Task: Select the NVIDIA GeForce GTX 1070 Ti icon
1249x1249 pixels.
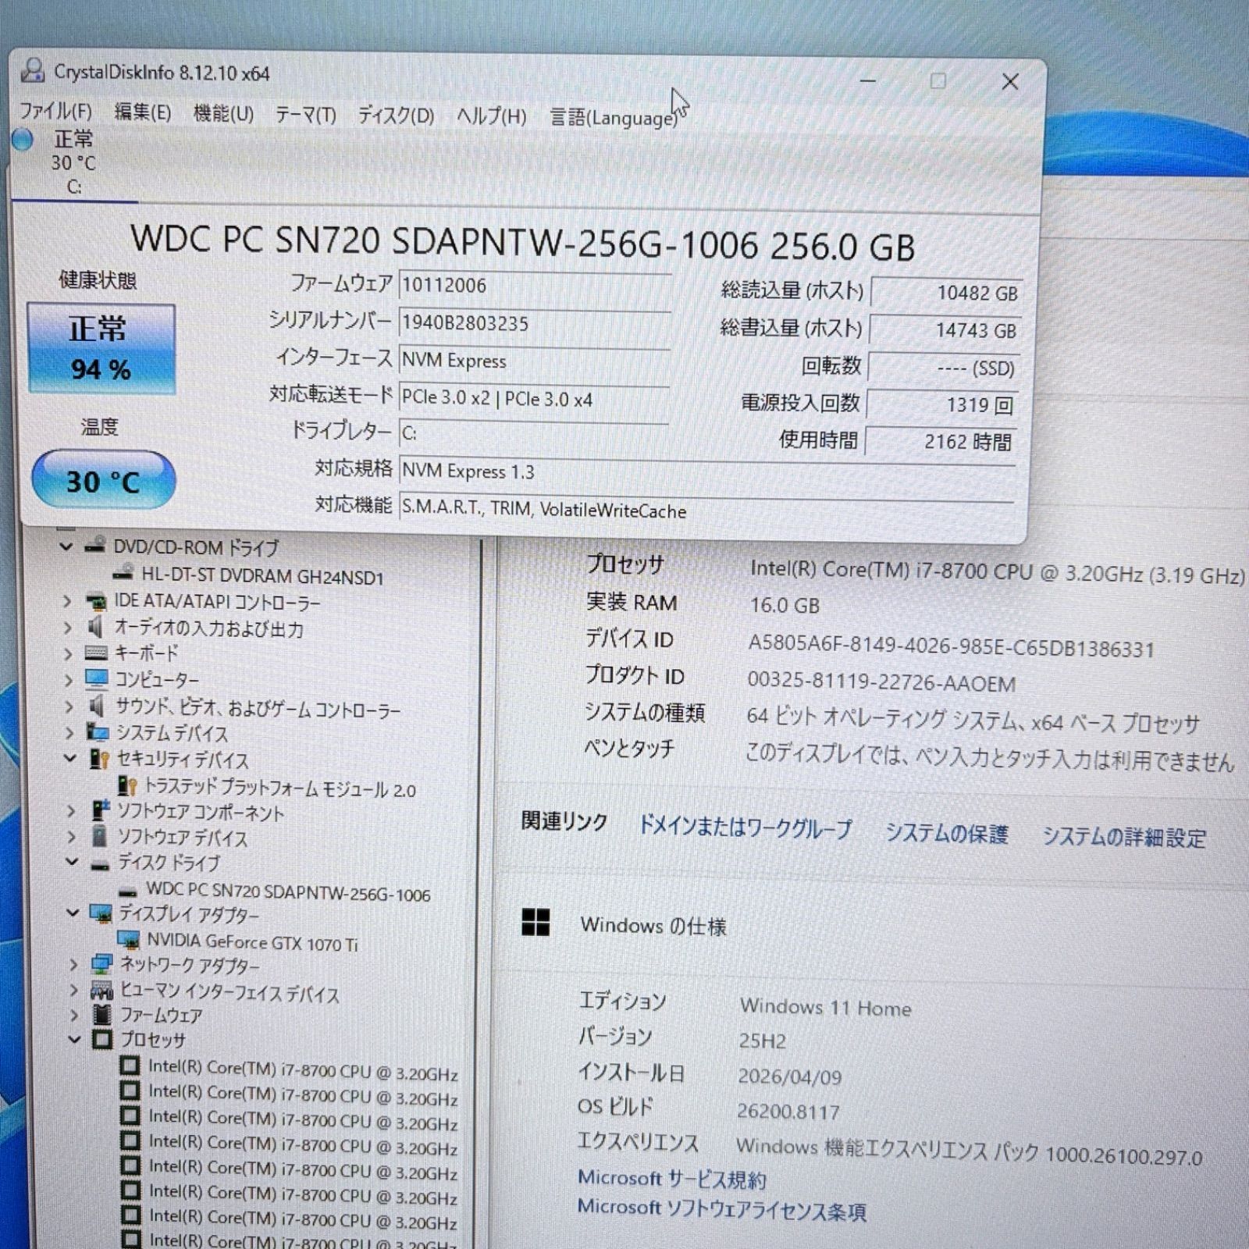Action: (x=129, y=939)
